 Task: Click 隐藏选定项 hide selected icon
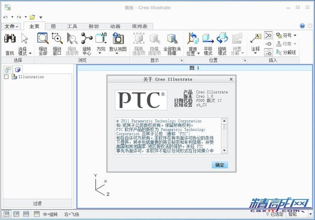coord(154,38)
